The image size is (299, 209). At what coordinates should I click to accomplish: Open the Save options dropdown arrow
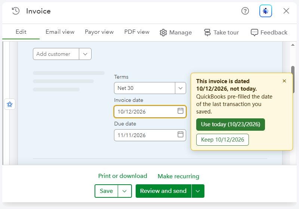(x=124, y=191)
